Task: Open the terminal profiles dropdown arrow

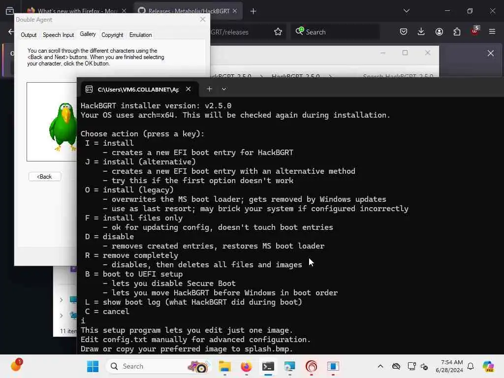Action: [x=224, y=89]
